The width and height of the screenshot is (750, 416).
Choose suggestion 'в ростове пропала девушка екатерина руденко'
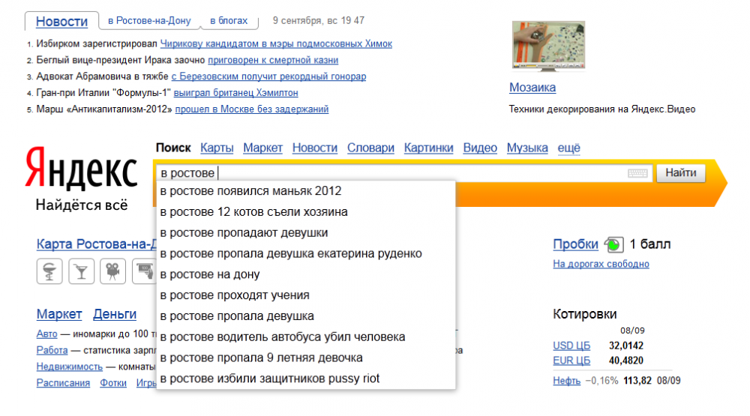[x=306, y=253]
